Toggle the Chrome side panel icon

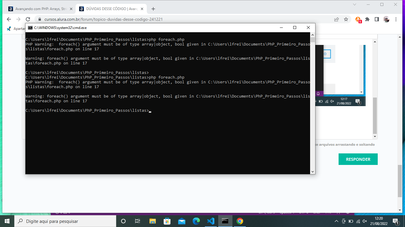377,19
